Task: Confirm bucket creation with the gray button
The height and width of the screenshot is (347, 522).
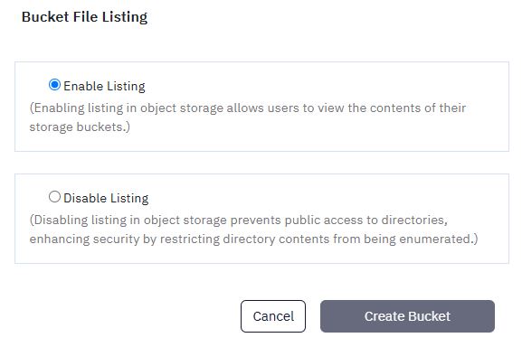Action: tap(407, 316)
